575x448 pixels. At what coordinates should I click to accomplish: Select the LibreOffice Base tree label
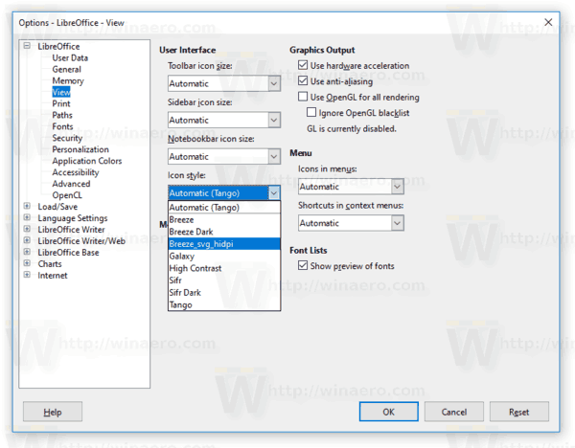click(x=68, y=253)
